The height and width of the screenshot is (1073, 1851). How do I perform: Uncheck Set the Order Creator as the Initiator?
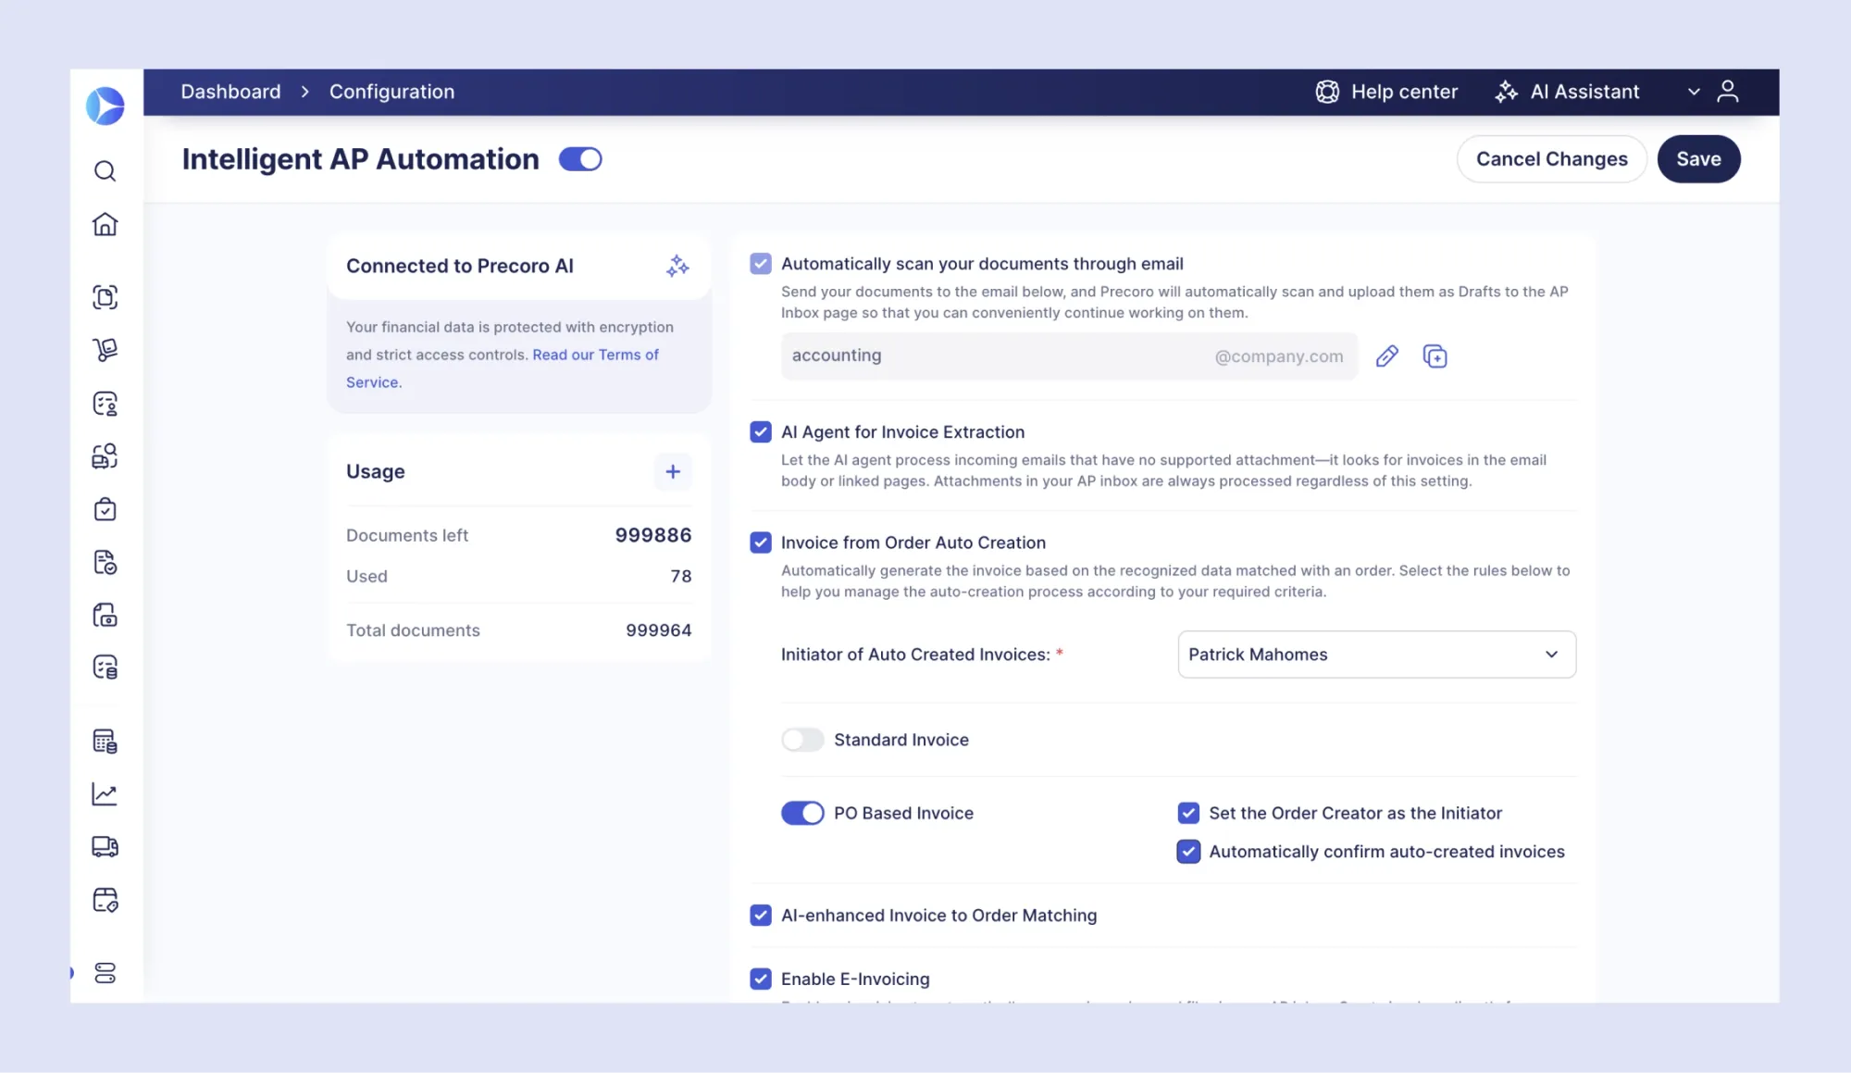(1188, 813)
